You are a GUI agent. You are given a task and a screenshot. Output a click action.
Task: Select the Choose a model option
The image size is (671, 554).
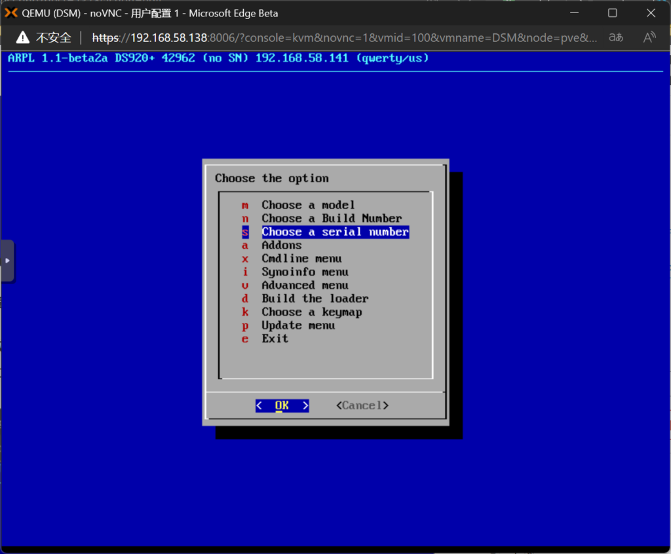click(x=308, y=205)
